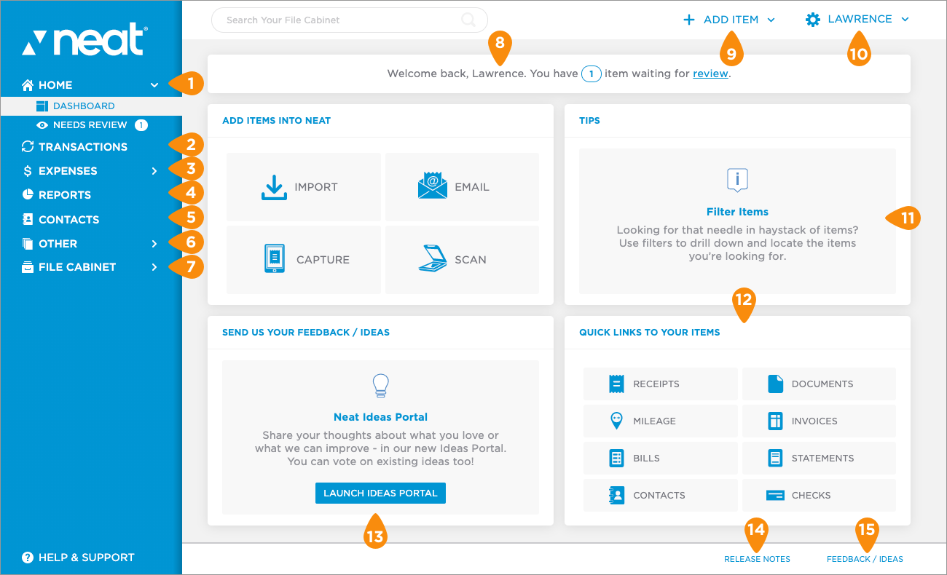The image size is (947, 575).
Task: Open Statements quick link label
Action: [x=822, y=458]
